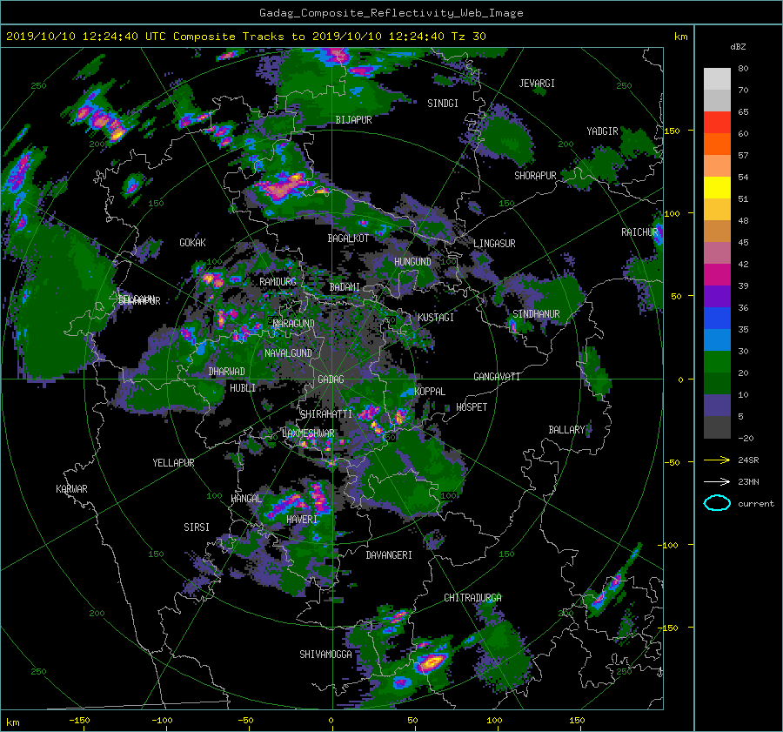783x732 pixels.
Task: Pick the blue 36 dBZ legend swatch
Action: (717, 318)
